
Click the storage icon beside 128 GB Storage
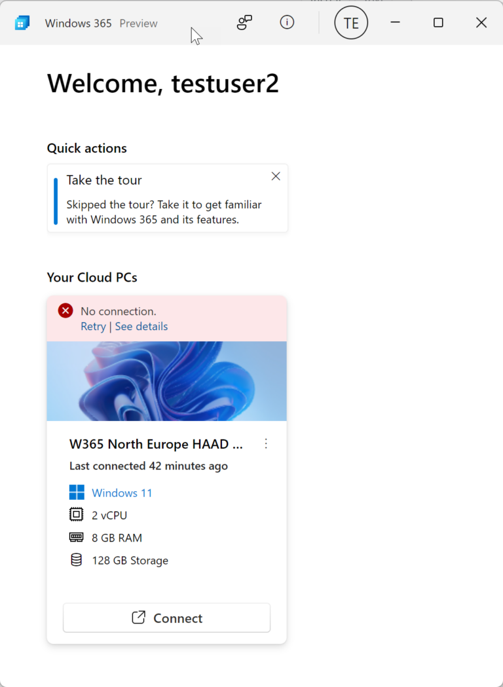pyautogui.click(x=77, y=560)
